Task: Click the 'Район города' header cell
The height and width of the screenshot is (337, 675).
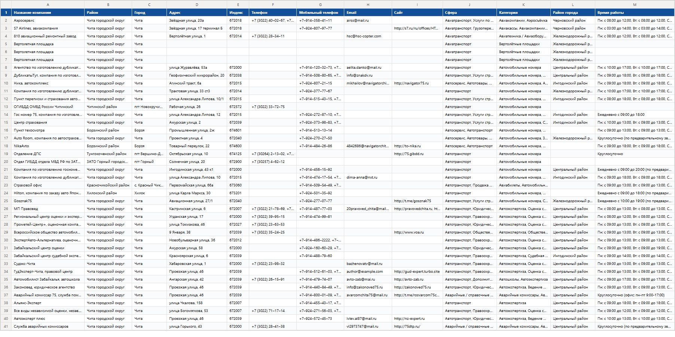Action: coord(573,12)
